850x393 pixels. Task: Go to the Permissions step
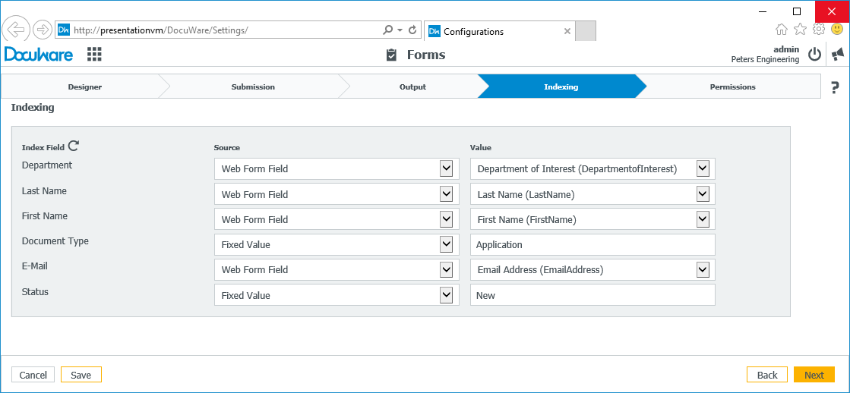[x=732, y=86]
